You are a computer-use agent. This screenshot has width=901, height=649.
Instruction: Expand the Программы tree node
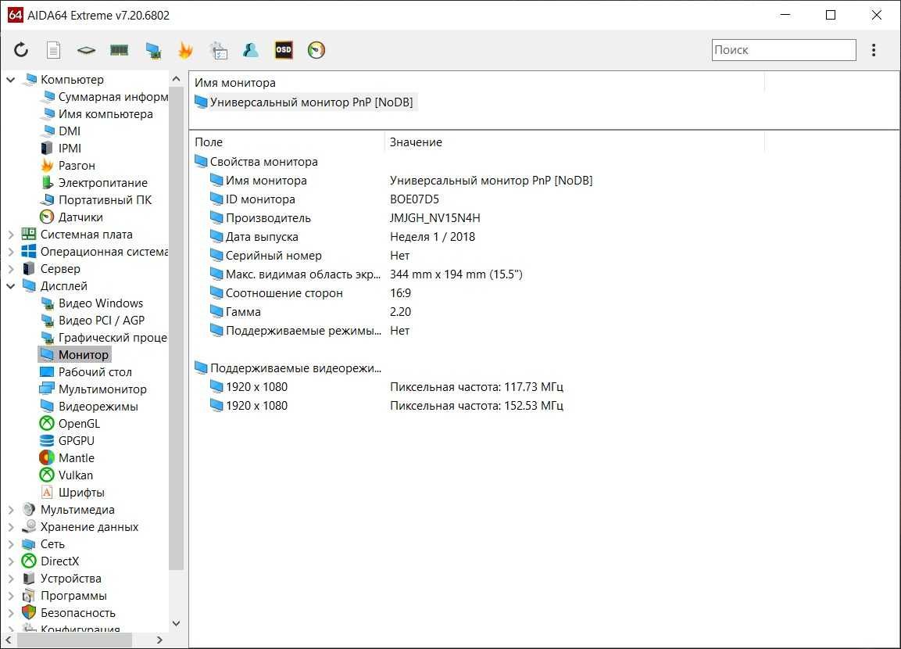[10, 596]
